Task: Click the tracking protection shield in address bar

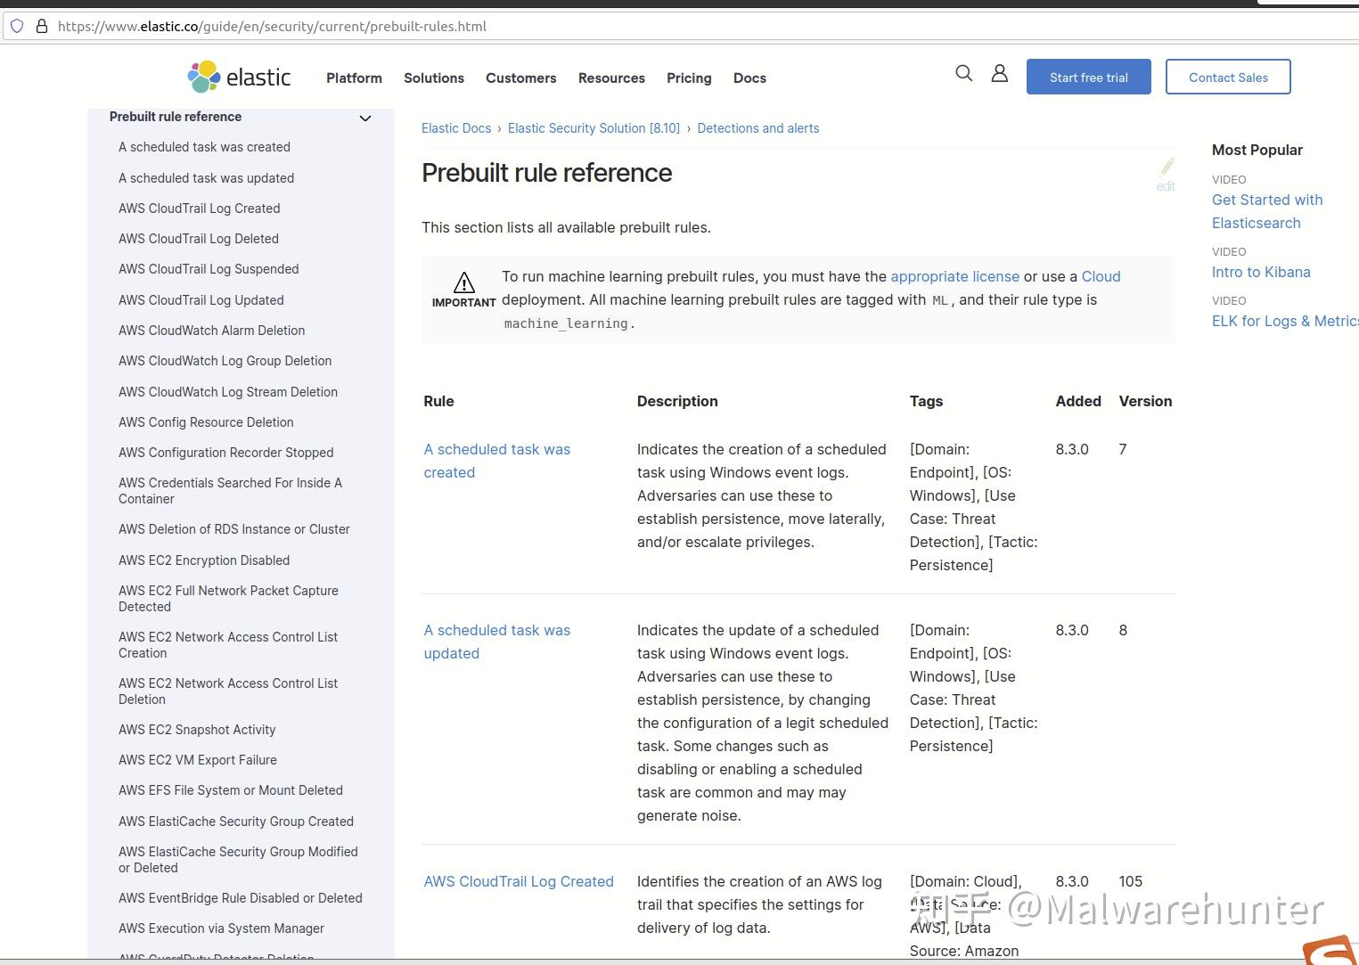Action: pyautogui.click(x=17, y=25)
